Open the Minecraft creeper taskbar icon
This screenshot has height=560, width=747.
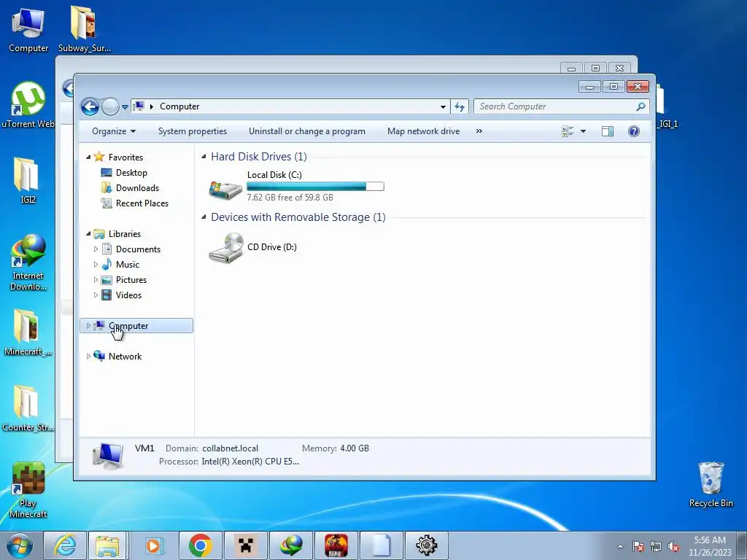[245, 545]
